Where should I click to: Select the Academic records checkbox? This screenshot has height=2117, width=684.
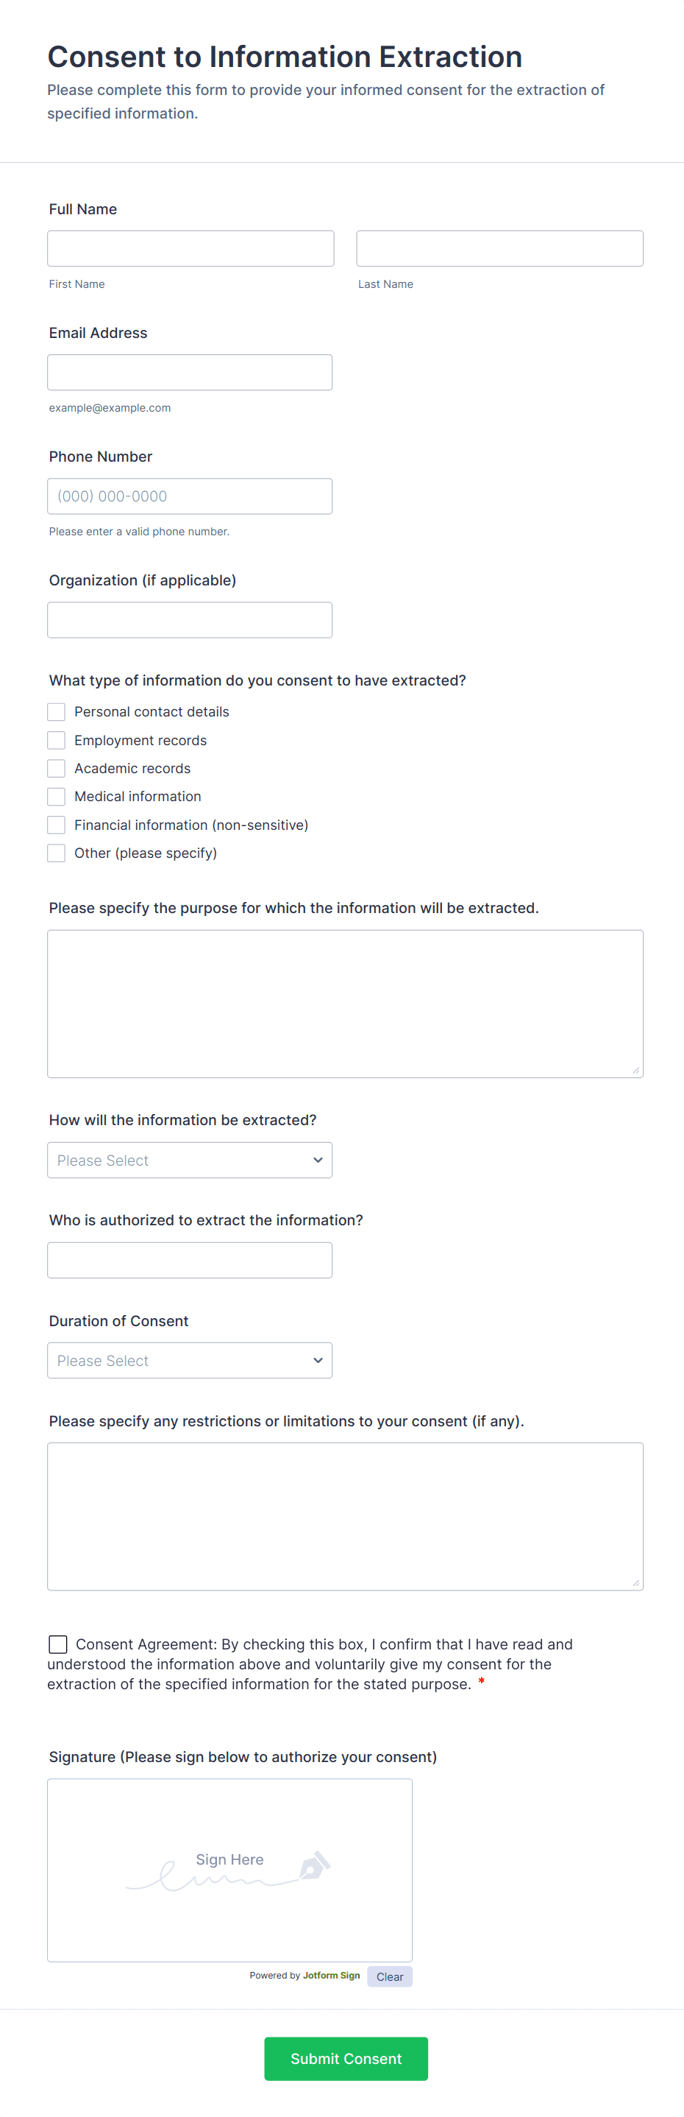(56, 767)
